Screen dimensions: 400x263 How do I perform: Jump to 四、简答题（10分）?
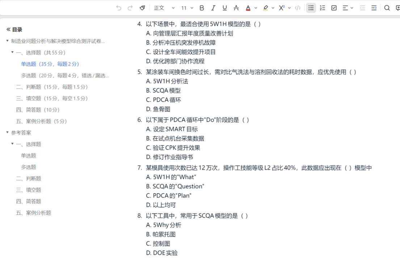pos(38,110)
